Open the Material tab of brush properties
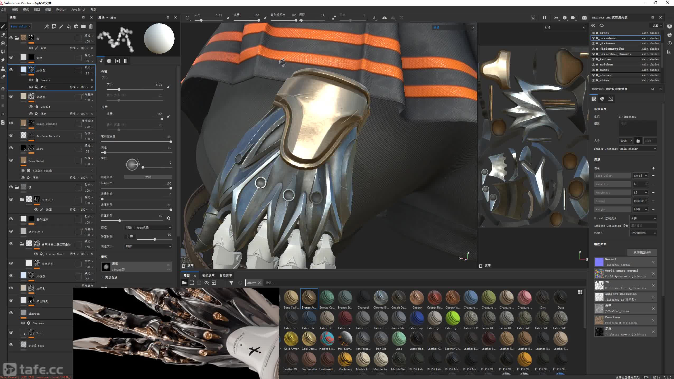The height and width of the screenshot is (379, 674). point(126,61)
